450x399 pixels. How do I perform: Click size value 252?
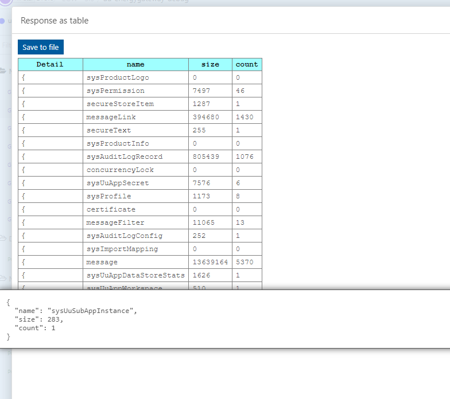coord(199,236)
